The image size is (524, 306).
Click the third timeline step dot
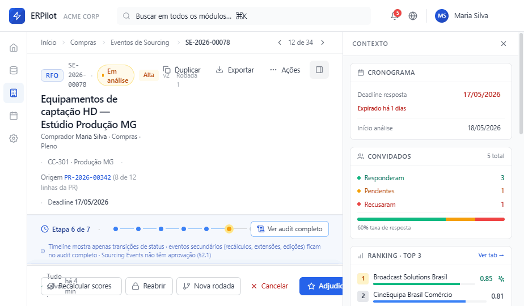[161, 229]
